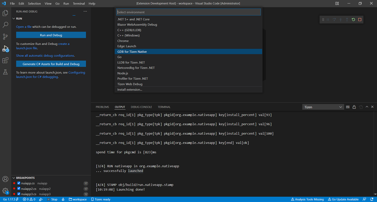Screen dimensions: 377x202
Task: Click the Tizen ready status bar item
Action: point(101,199)
